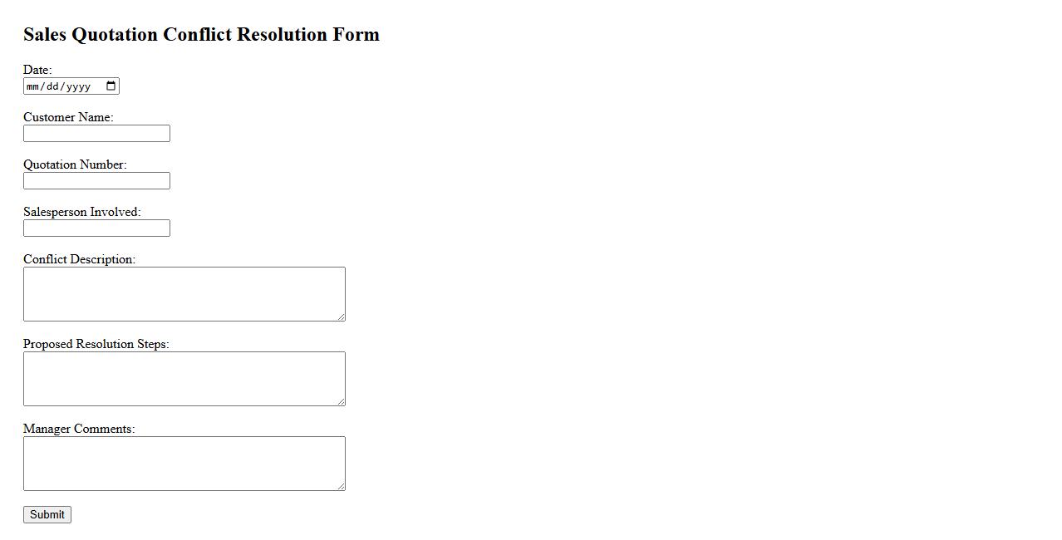Select the day segment in the Date field
Image resolution: width=1062 pixels, height=540 pixels.
(52, 86)
